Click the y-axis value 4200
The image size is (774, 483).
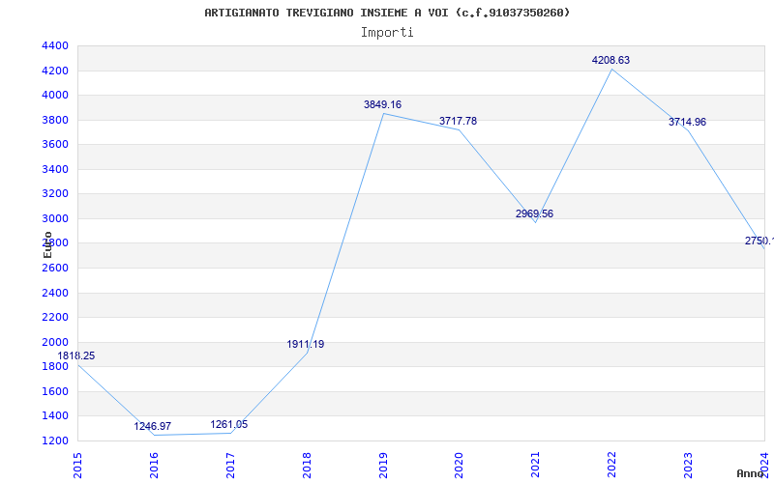tap(55, 71)
